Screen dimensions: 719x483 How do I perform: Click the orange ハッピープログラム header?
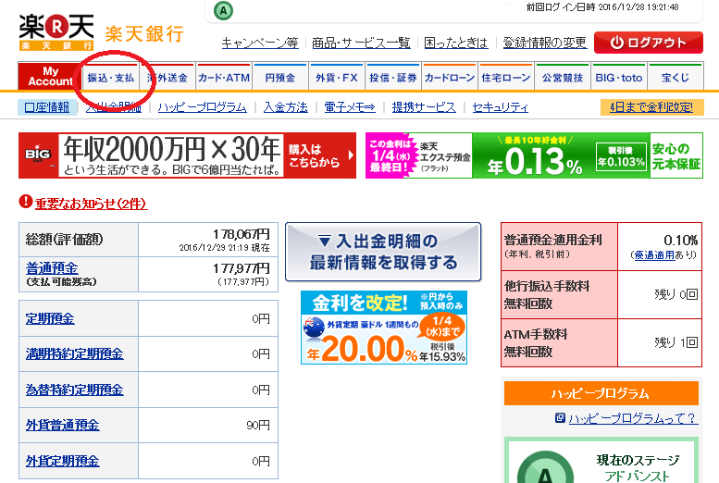pyautogui.click(x=601, y=393)
